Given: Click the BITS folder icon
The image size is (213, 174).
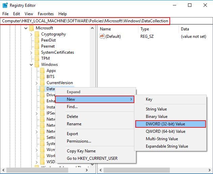Looking at the screenshot, I should [x=43, y=77].
